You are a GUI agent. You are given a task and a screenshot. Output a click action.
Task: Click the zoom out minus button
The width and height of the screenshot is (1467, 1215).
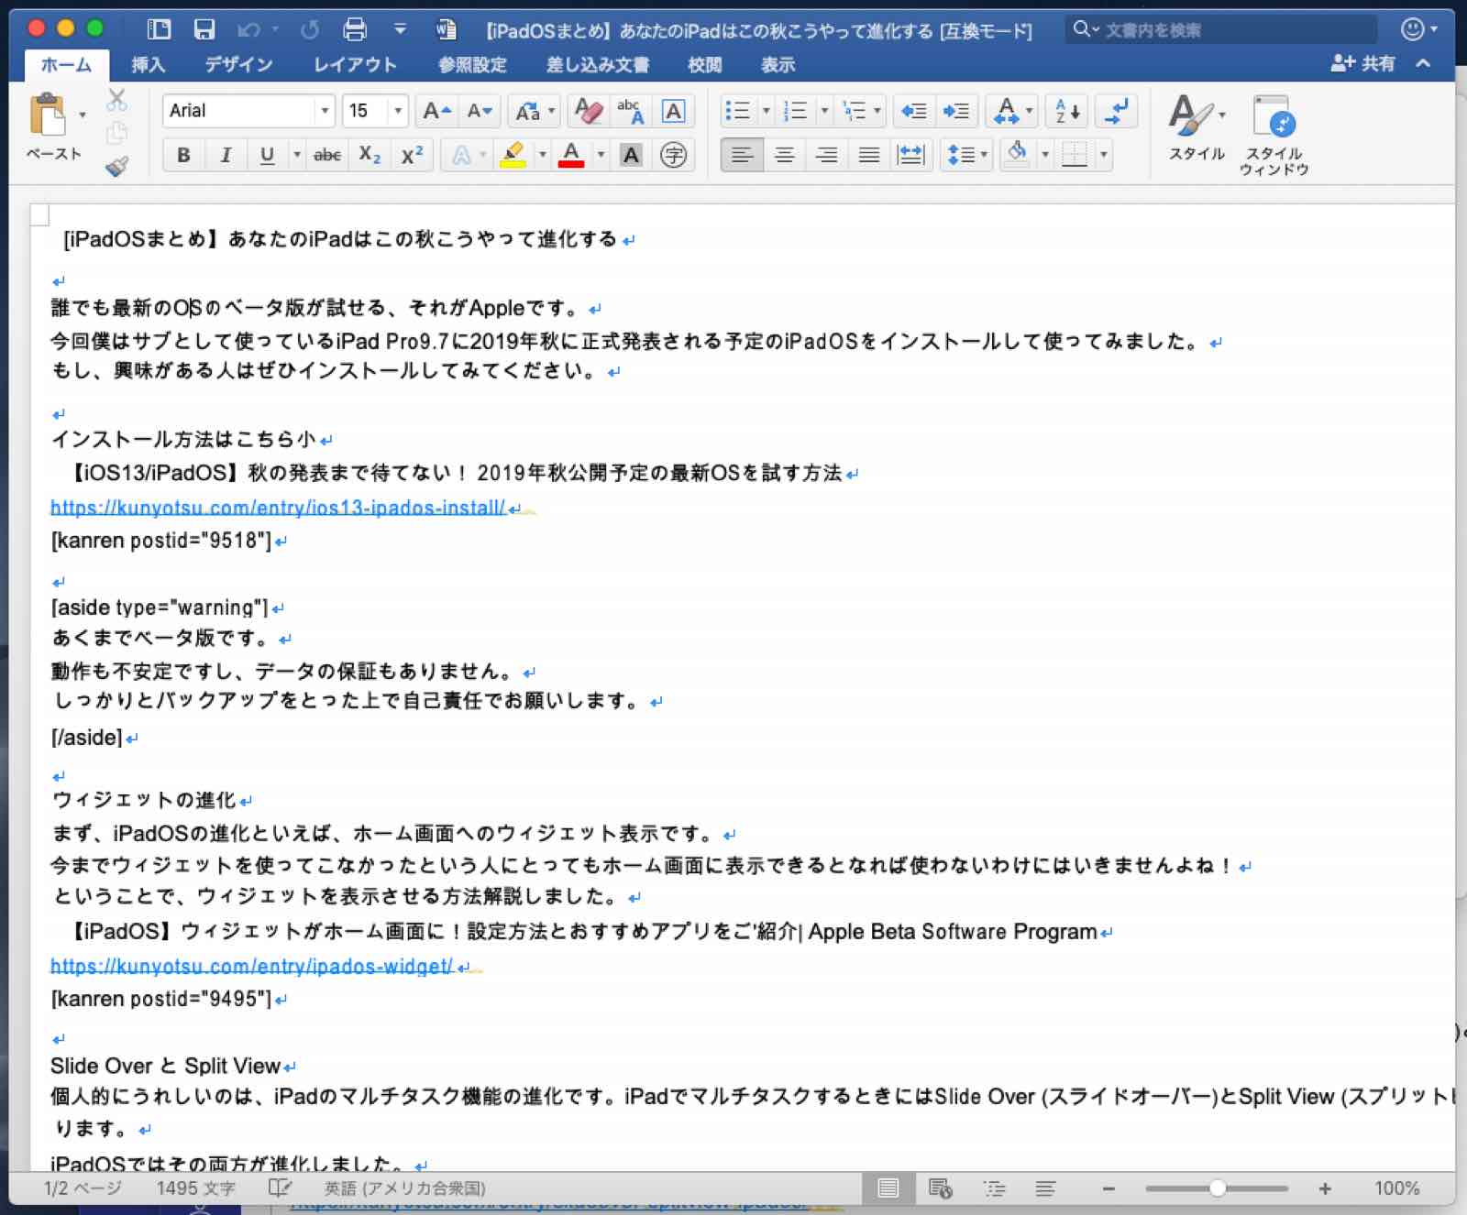[x=1109, y=1188]
